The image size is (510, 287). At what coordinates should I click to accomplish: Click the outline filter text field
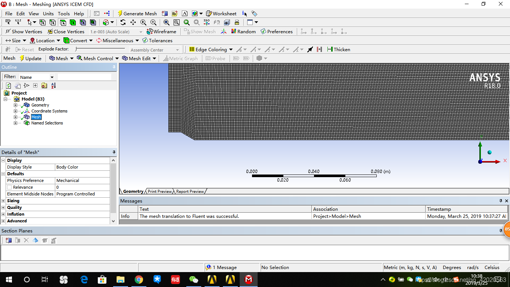point(84,77)
